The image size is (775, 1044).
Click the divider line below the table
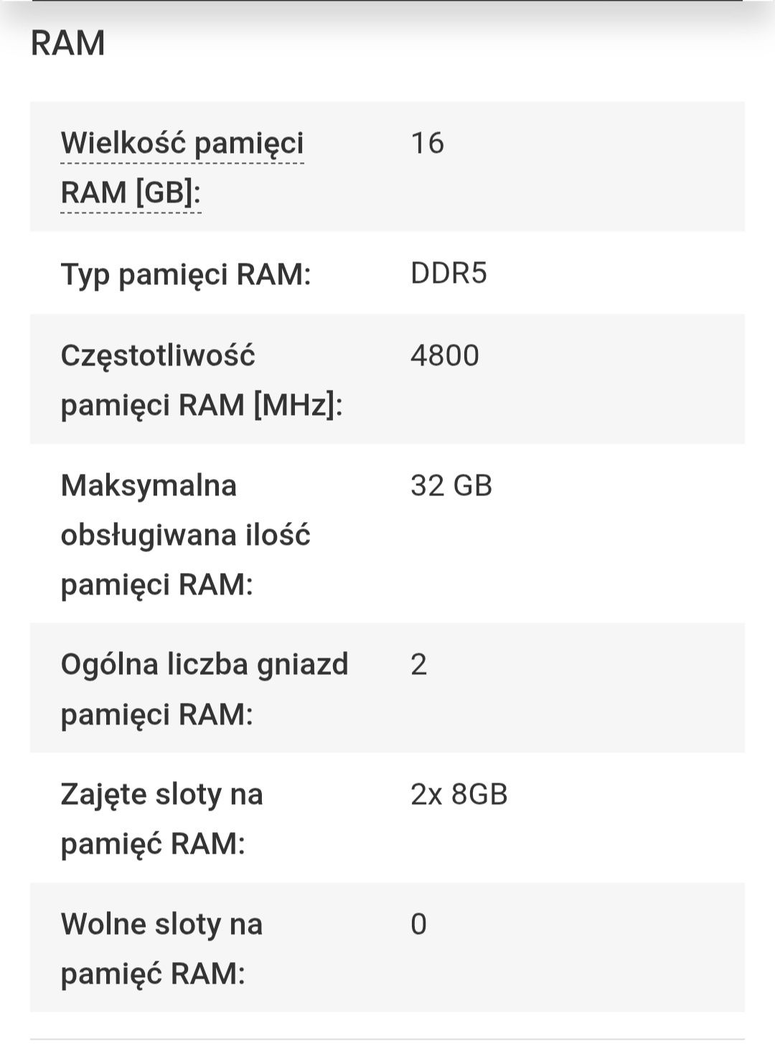click(387, 1039)
